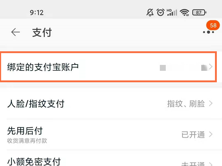Tap the Wi-Fi status icon
This screenshot has height=166, width=222.
(x=185, y=13)
